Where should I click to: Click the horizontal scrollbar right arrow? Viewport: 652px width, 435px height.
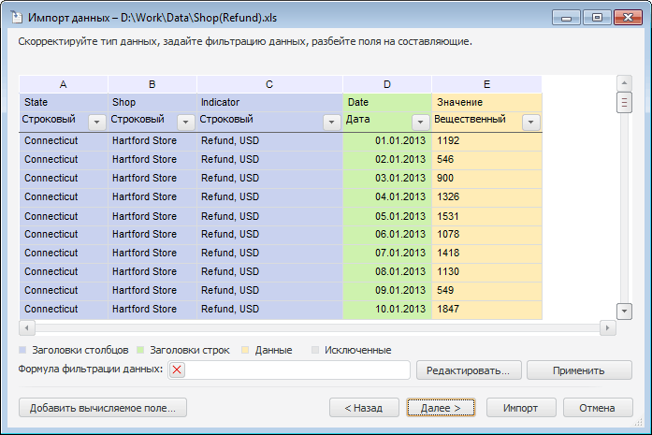[607, 327]
